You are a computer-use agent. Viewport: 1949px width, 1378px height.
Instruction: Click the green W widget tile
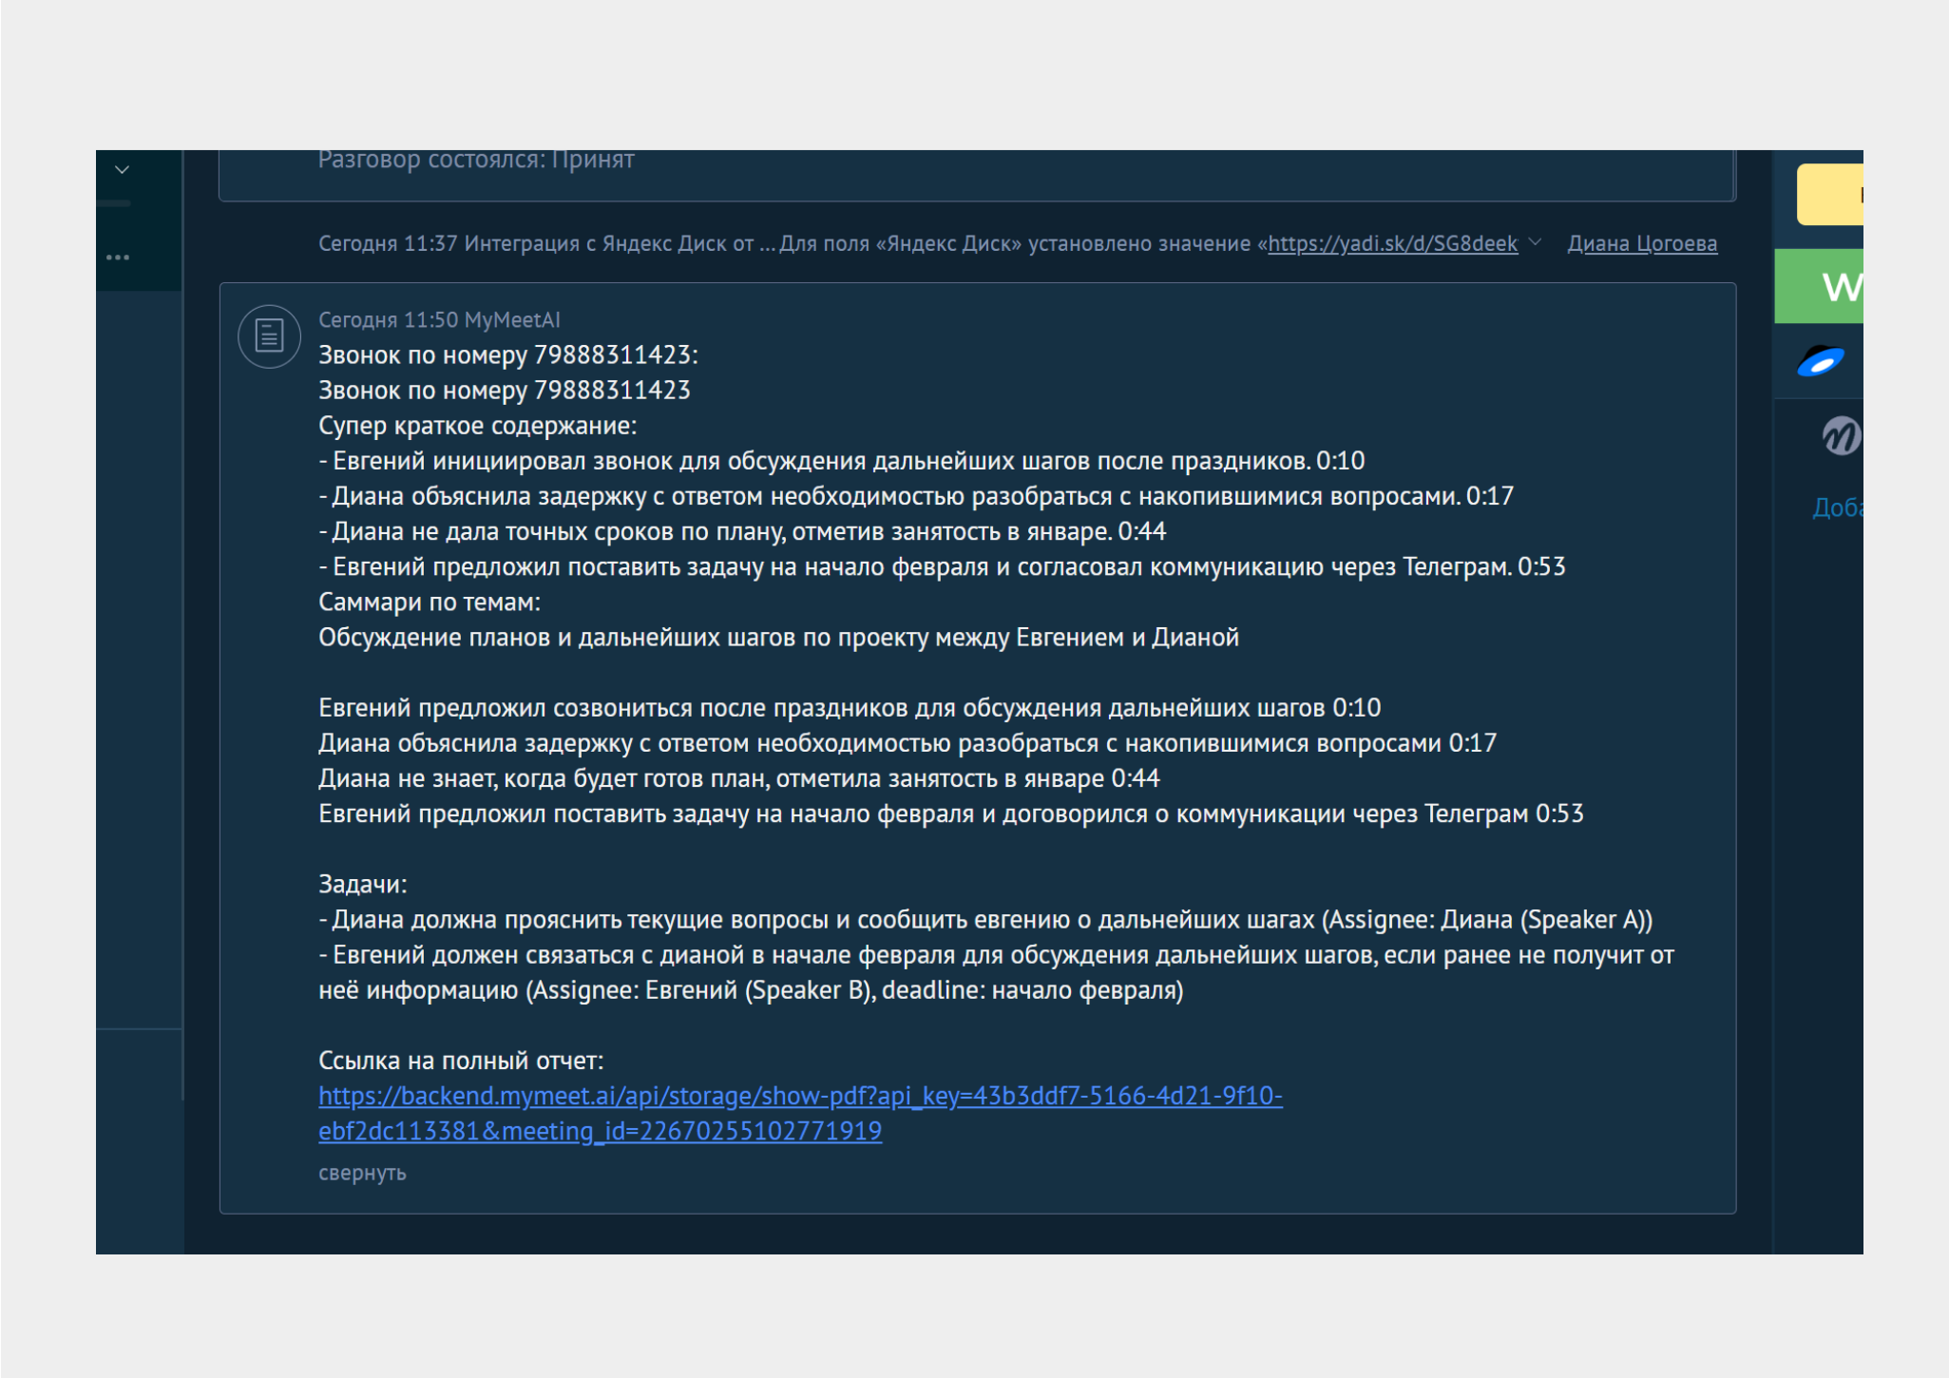pyautogui.click(x=1821, y=286)
